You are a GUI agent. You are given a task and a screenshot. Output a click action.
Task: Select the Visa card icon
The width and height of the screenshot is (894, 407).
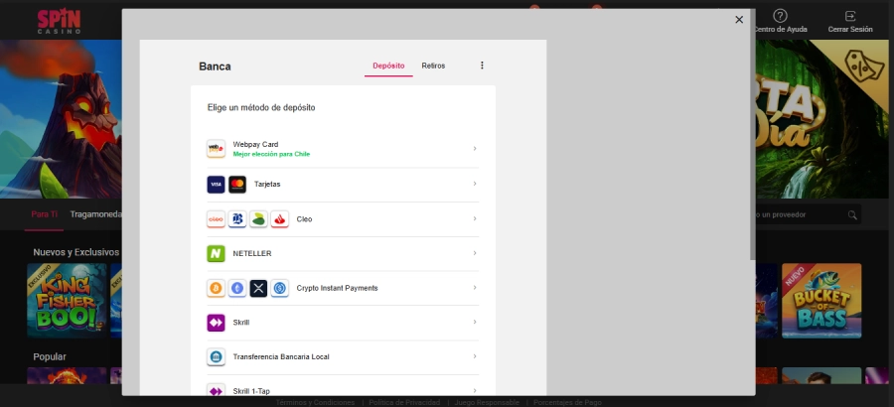[x=216, y=185]
